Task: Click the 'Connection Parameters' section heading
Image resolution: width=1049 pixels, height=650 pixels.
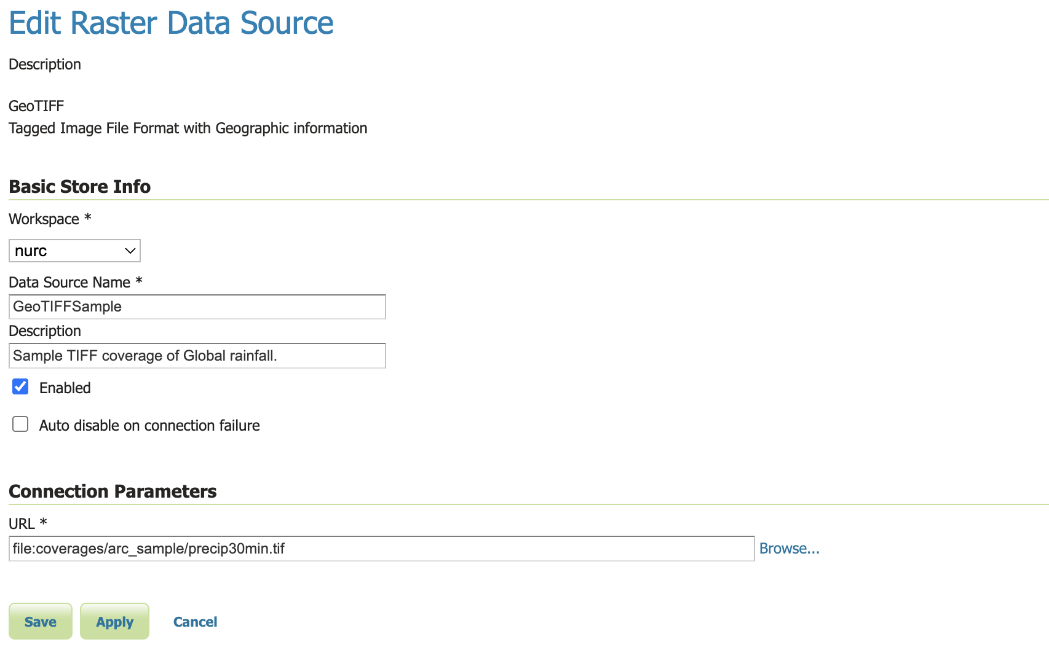Action: [x=113, y=491]
